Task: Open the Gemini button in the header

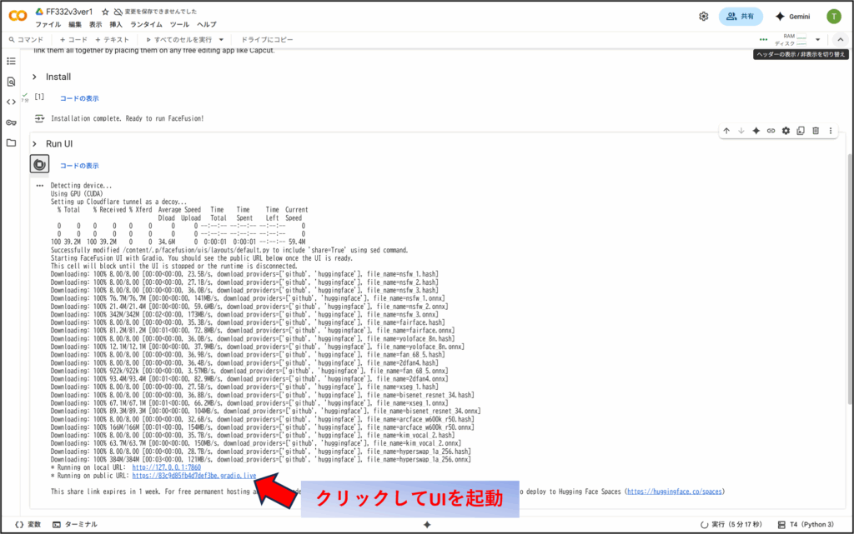Action: 793,17
